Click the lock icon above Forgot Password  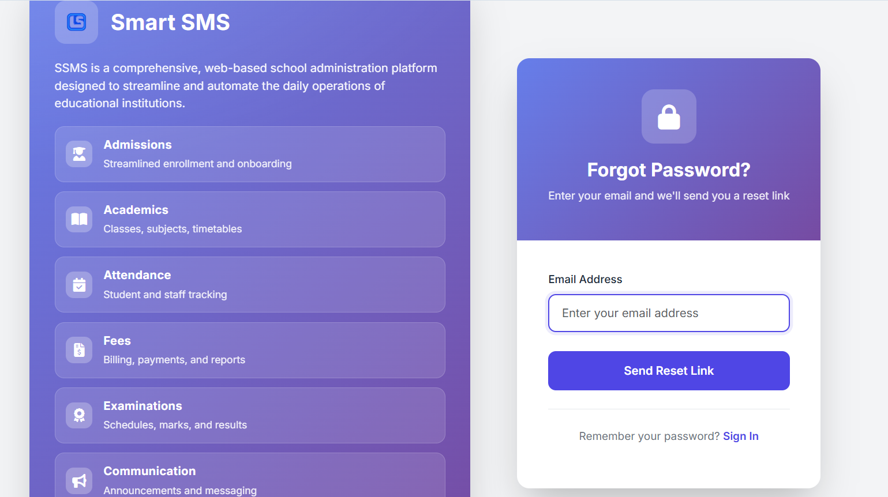[x=669, y=117]
